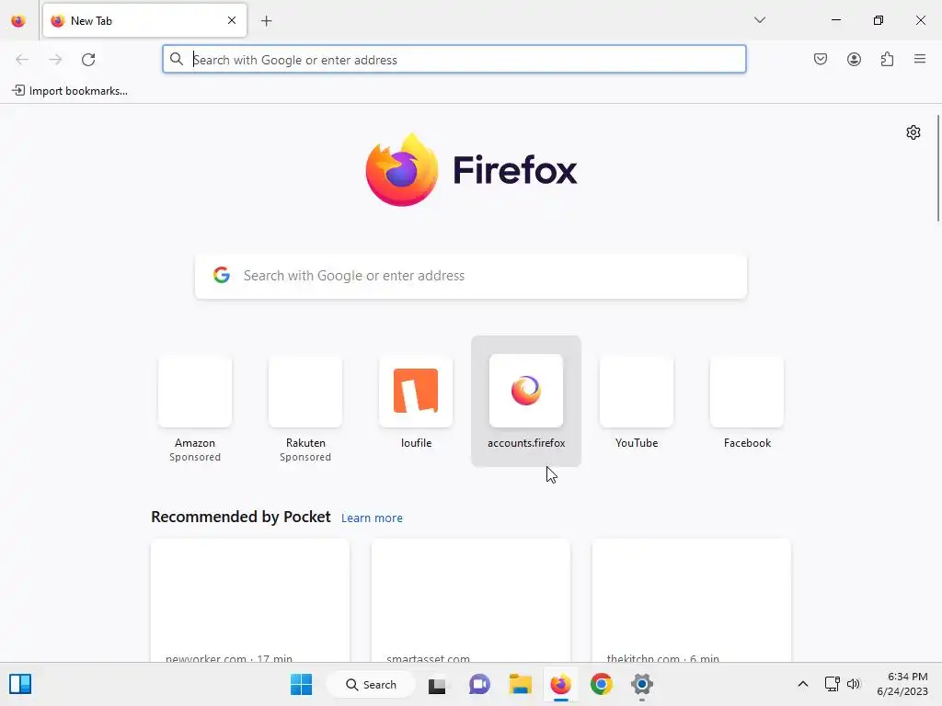
Task: Open the accounts.firefox shortcut tile
Action: coord(526,401)
